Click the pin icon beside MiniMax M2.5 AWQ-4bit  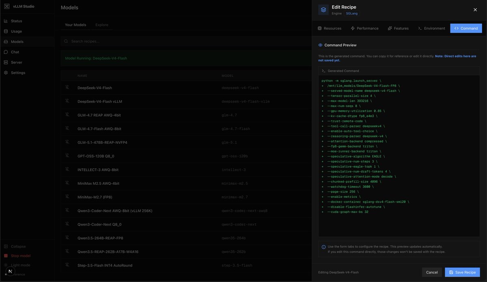[67, 183]
